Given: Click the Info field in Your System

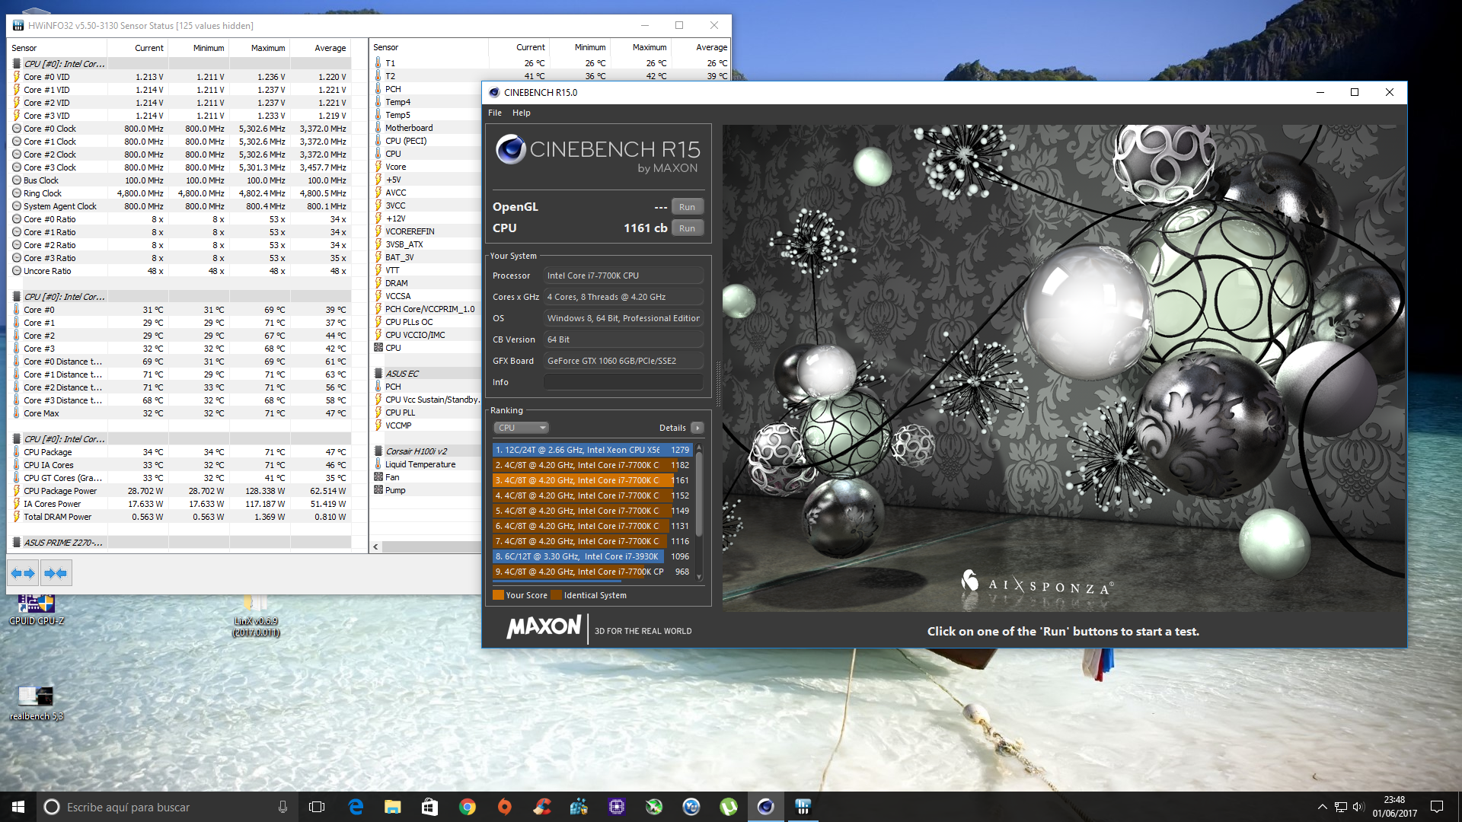Looking at the screenshot, I should 624,382.
